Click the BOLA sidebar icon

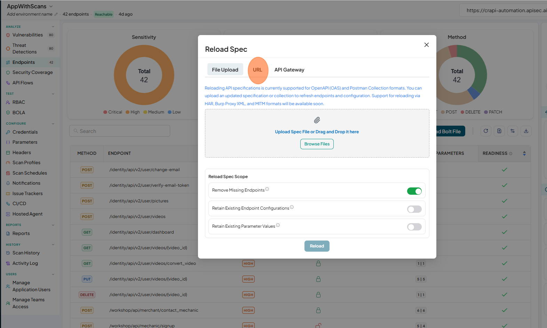coord(8,113)
